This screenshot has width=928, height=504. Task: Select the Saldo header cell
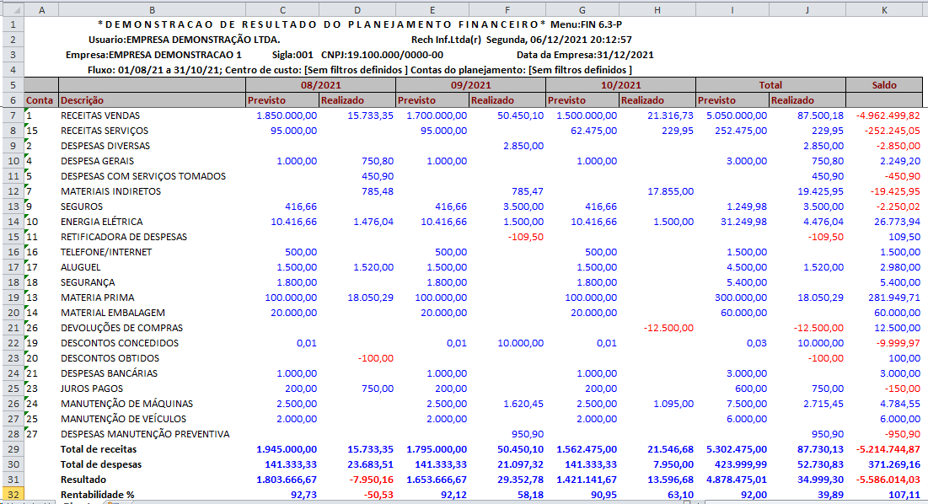tap(883, 85)
